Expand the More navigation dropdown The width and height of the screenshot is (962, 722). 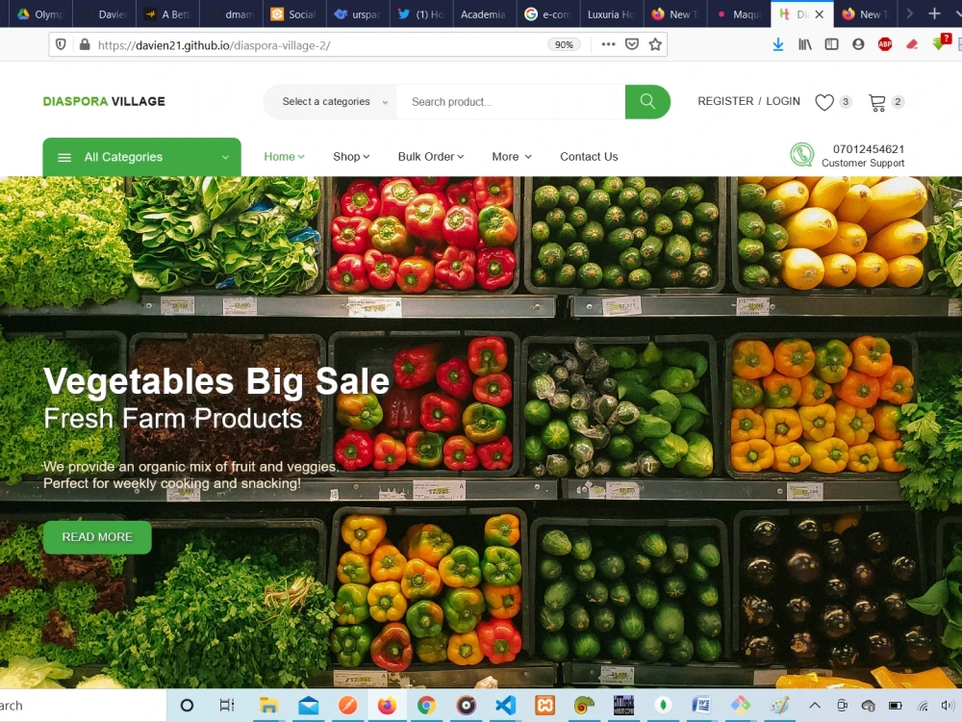[x=512, y=157]
